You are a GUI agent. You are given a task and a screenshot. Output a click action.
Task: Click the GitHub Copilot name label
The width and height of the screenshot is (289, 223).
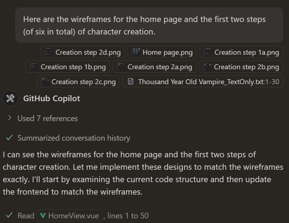pyautogui.click(x=52, y=99)
